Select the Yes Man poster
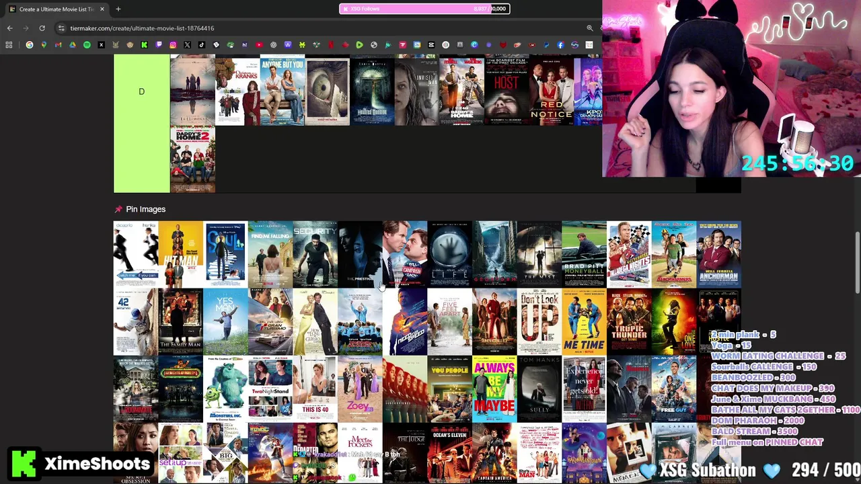 click(225, 321)
